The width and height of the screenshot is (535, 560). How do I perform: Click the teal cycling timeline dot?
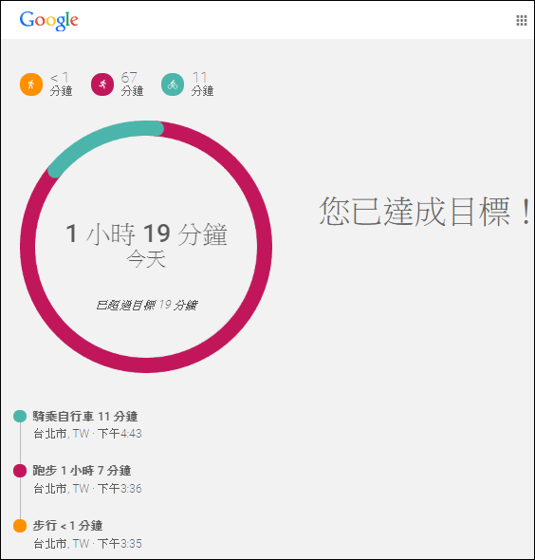pos(20,416)
